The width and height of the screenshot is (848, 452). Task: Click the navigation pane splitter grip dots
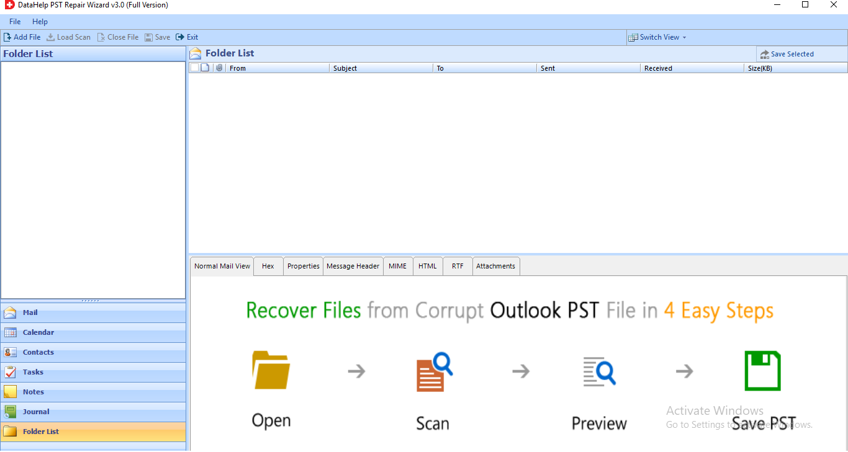[91, 301]
